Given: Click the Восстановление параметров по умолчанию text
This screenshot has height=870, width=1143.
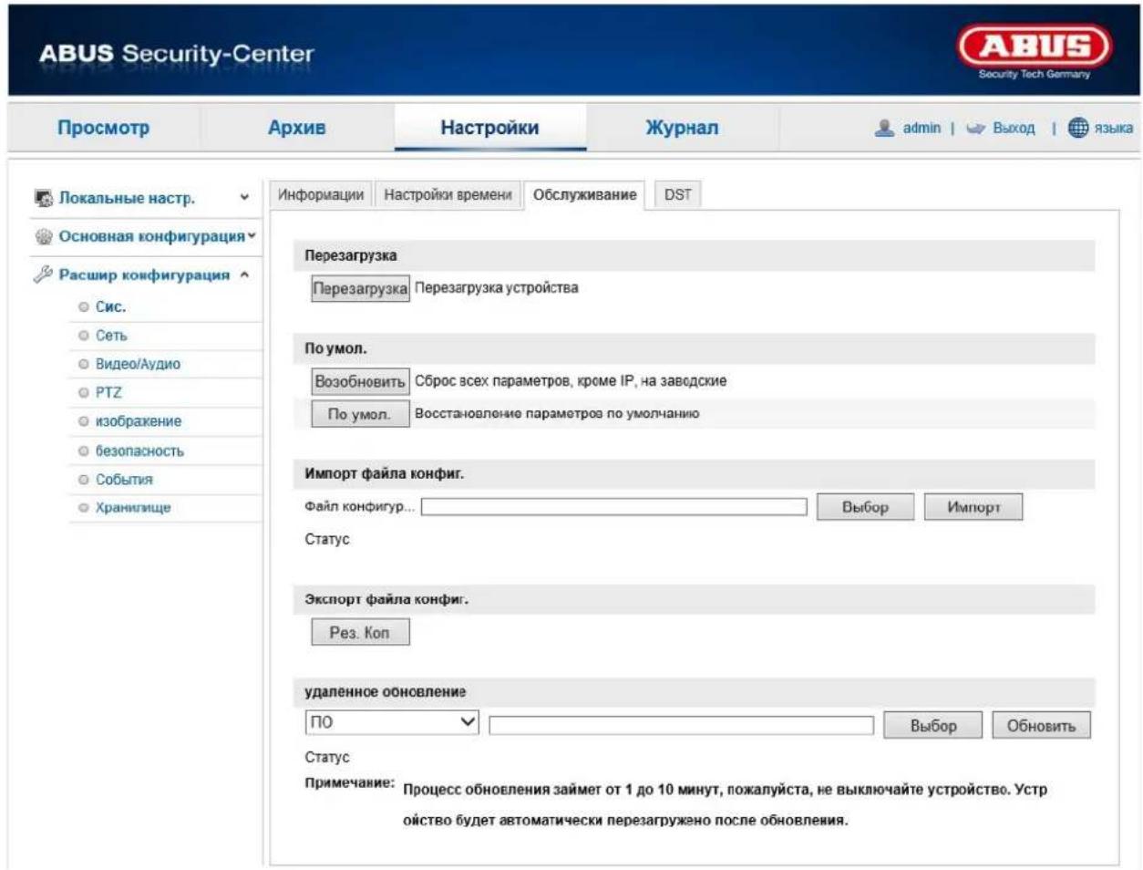Looking at the screenshot, I should tap(557, 413).
